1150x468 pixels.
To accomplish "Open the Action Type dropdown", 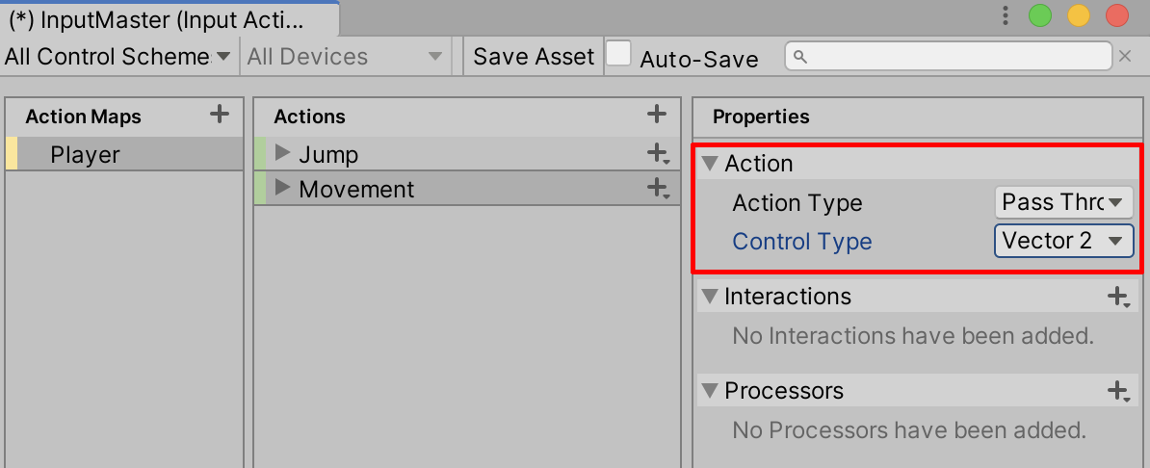I will 1063,202.
